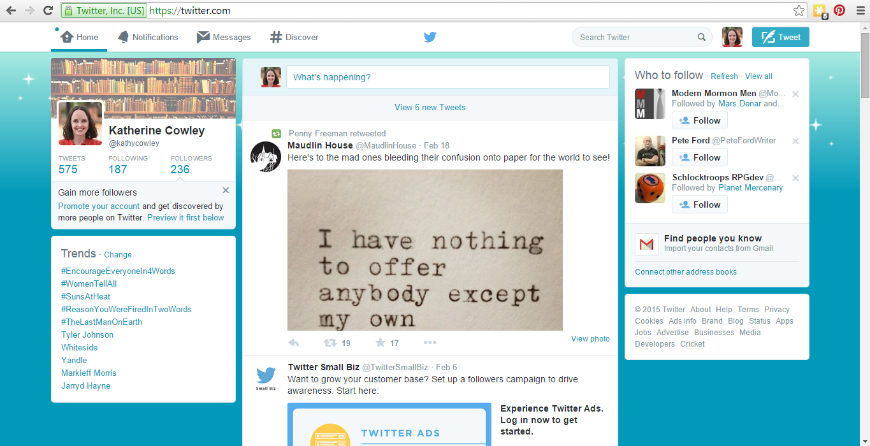Follow Schlocktroops RPGdev
The height and width of the screenshot is (446, 870).
point(700,205)
